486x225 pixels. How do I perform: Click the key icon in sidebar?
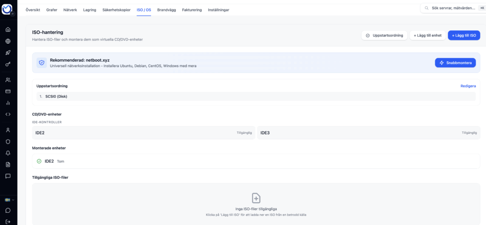pos(8,64)
